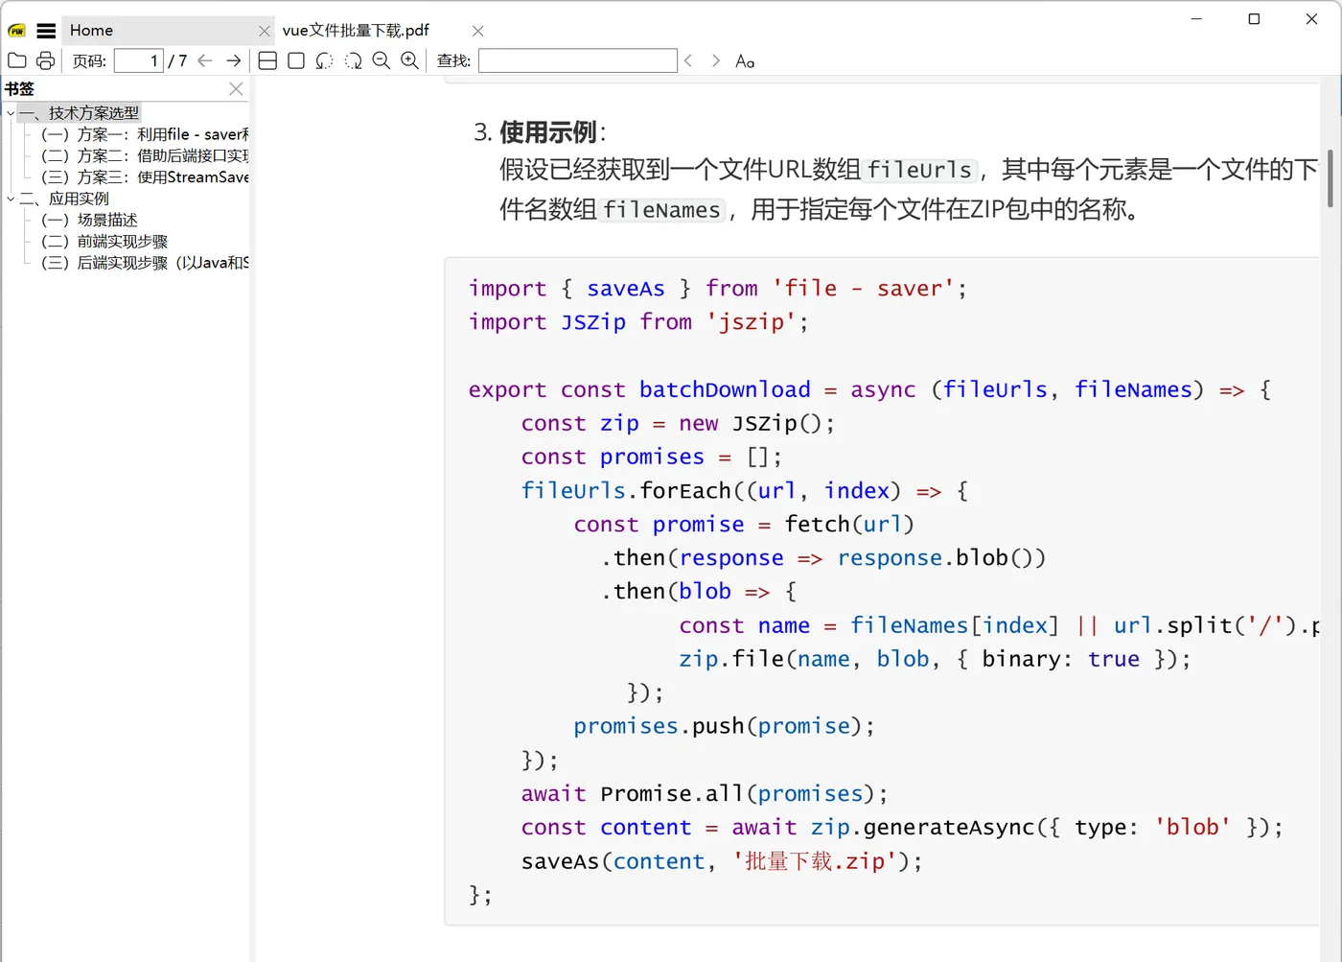Click the inline code fileNames

[x=661, y=210]
